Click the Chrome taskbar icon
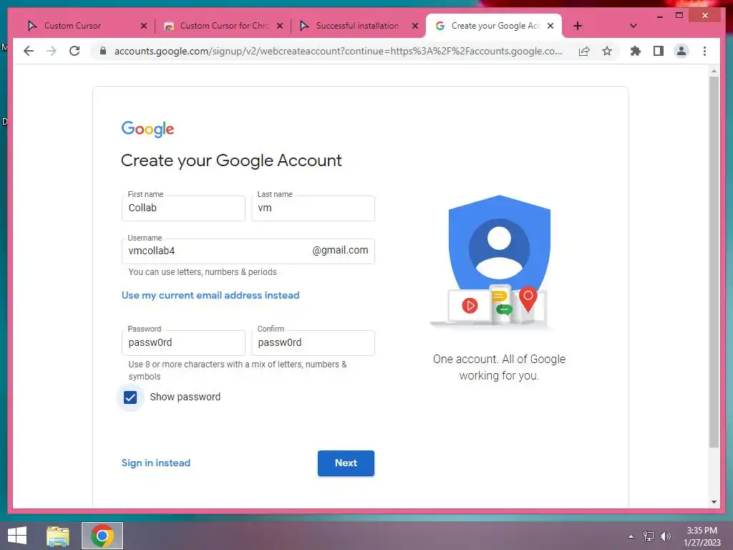 [x=102, y=536]
